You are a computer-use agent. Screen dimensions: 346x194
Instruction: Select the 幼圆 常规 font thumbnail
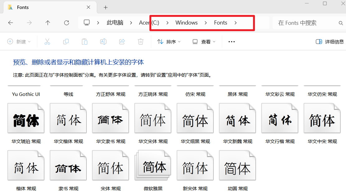coord(238,165)
